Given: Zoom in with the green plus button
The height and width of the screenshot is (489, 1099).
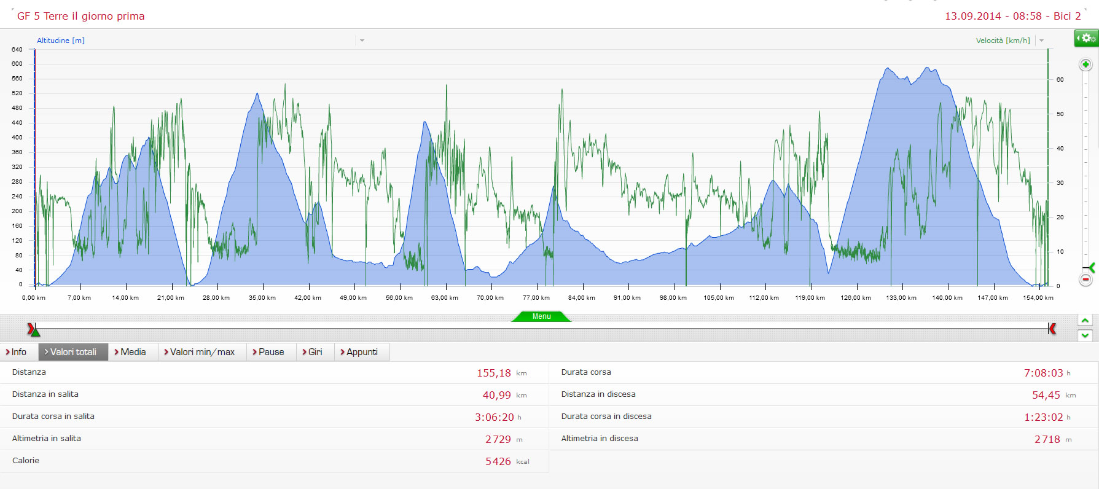Looking at the screenshot, I should tap(1085, 65).
